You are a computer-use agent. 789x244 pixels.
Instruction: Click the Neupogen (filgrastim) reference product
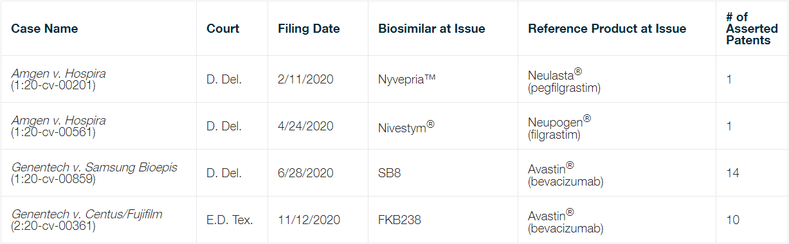(559, 126)
